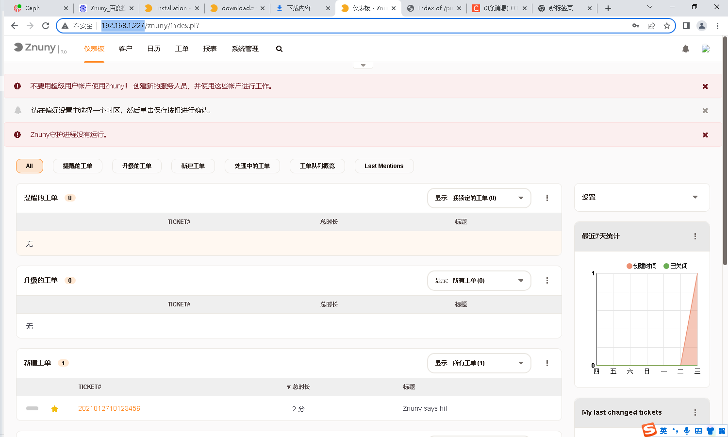Dismiss the superuser account warning
This screenshot has height=437, width=728.
pyautogui.click(x=705, y=86)
